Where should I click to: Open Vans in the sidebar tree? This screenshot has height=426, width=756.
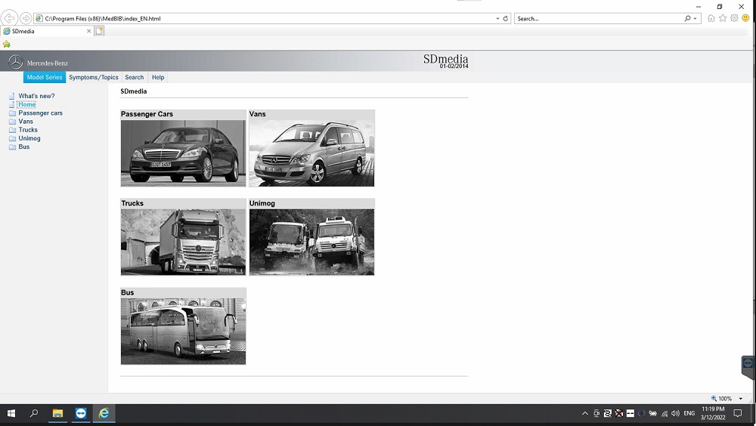(x=26, y=122)
